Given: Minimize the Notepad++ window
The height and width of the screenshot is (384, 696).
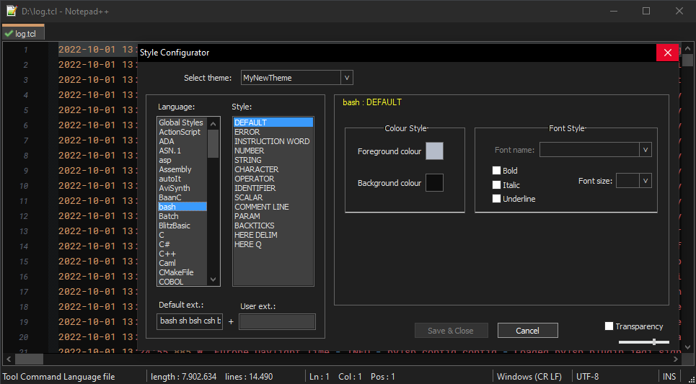Looking at the screenshot, I should (x=614, y=11).
